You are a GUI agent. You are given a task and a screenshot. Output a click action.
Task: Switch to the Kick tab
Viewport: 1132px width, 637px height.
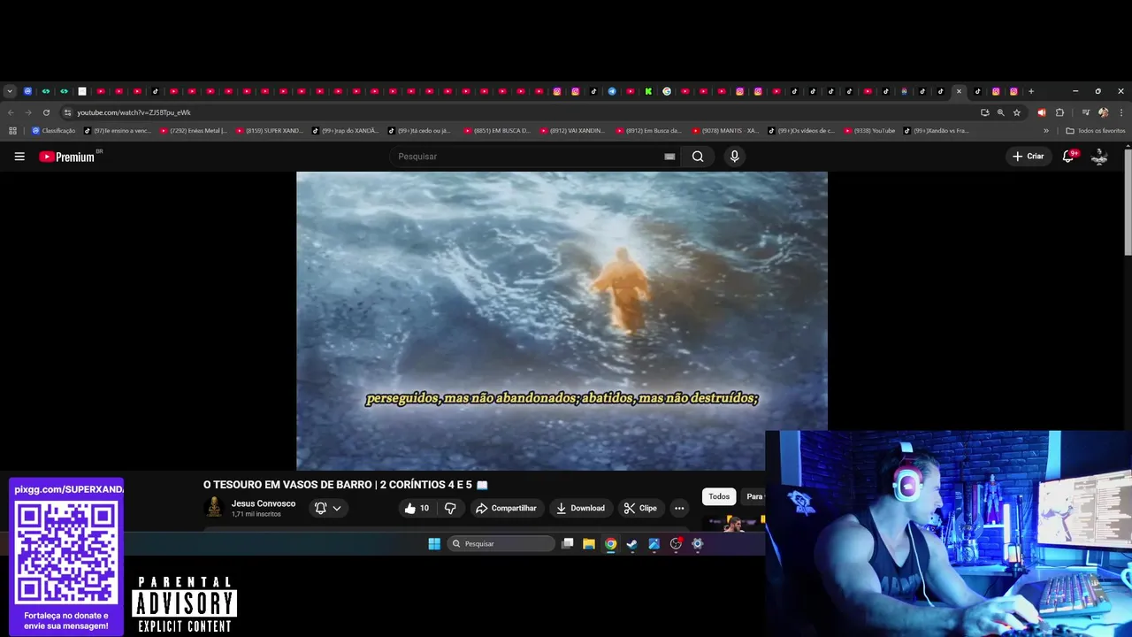pos(648,91)
